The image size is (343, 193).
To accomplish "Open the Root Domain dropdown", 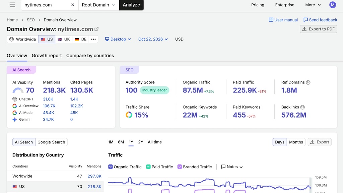I will click(x=98, y=5).
